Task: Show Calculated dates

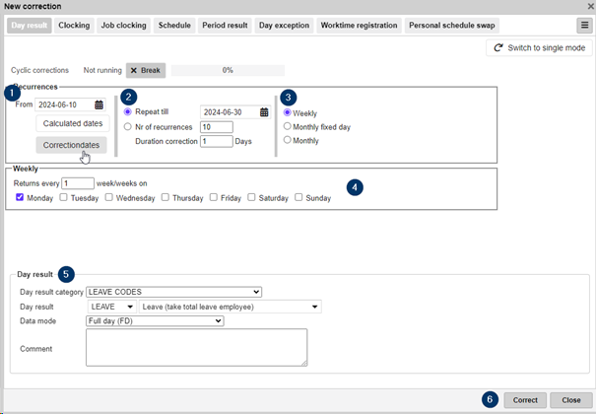Action: [x=73, y=123]
